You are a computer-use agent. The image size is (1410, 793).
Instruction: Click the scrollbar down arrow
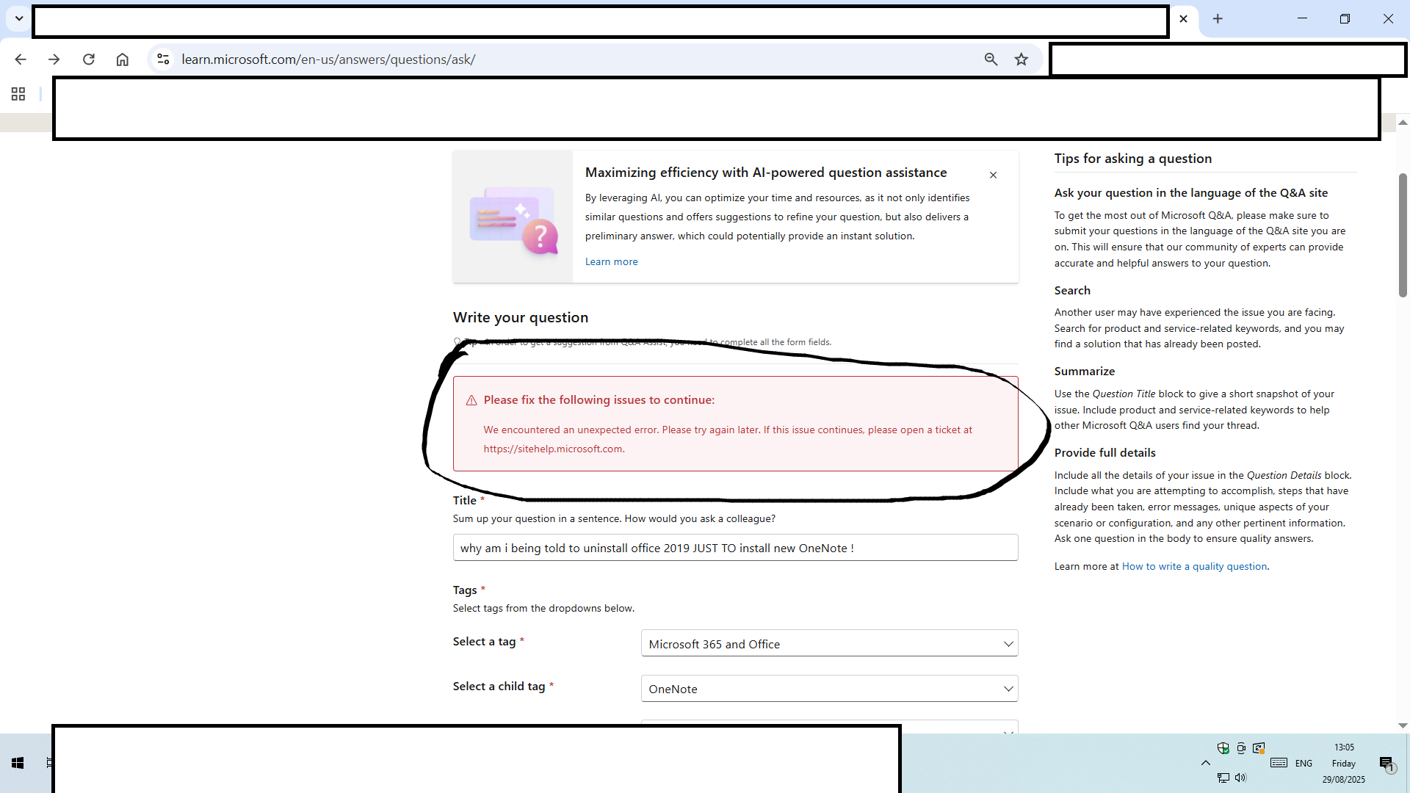pyautogui.click(x=1402, y=725)
